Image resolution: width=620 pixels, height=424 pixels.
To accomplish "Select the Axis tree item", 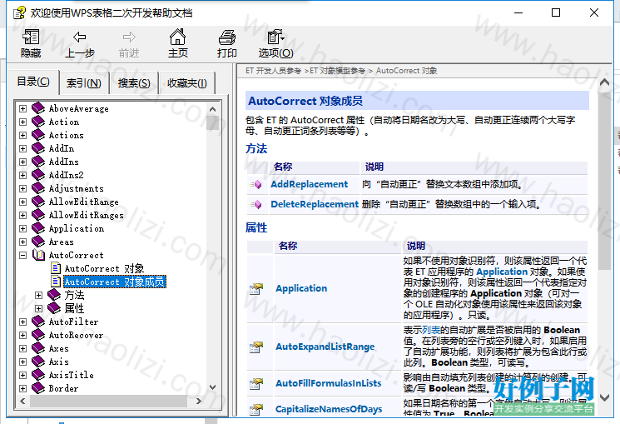I will click(58, 362).
